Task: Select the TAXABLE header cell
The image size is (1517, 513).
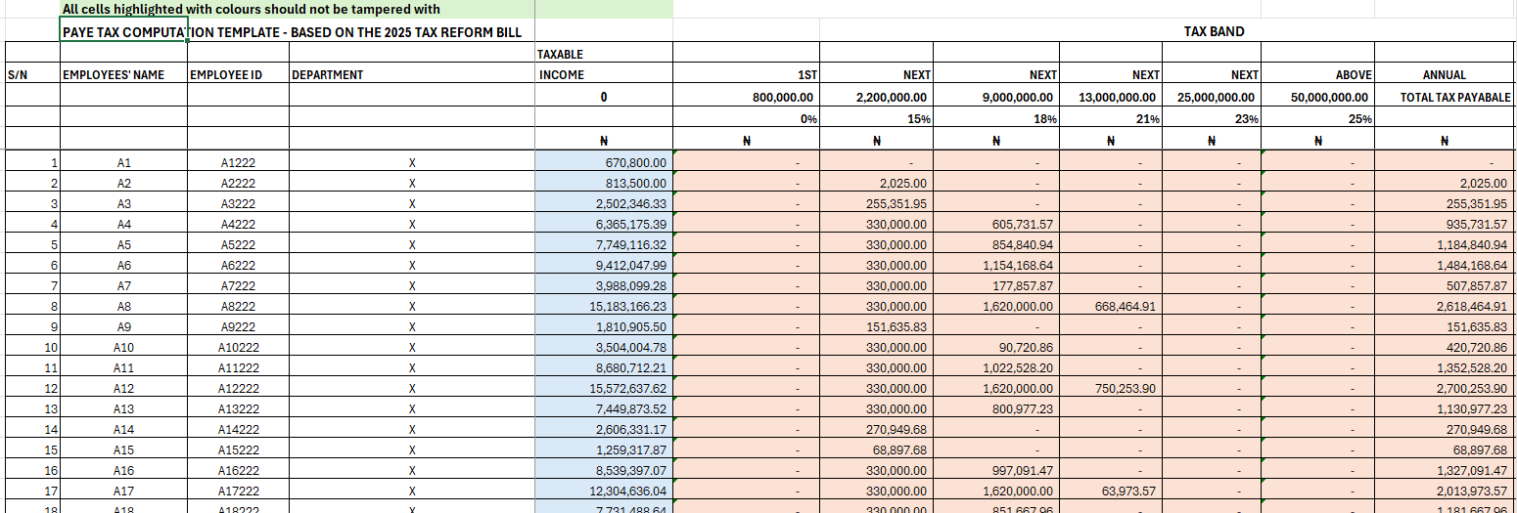Action: tap(604, 54)
